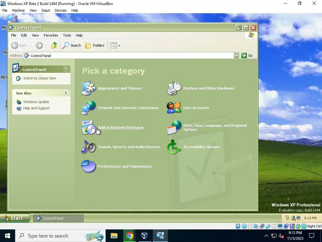The height and width of the screenshot is (242, 322).
Task: Click the Forward arrow in the Explorer toolbar
Action: point(39,45)
